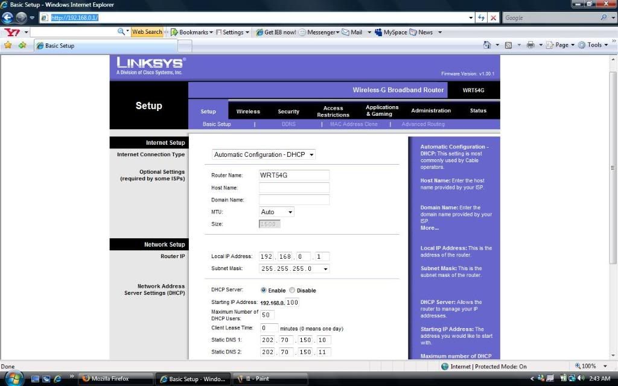Viewport: 618px width, 386px height.
Task: Select Enable for the DHCP Server
Action: [x=263, y=290]
